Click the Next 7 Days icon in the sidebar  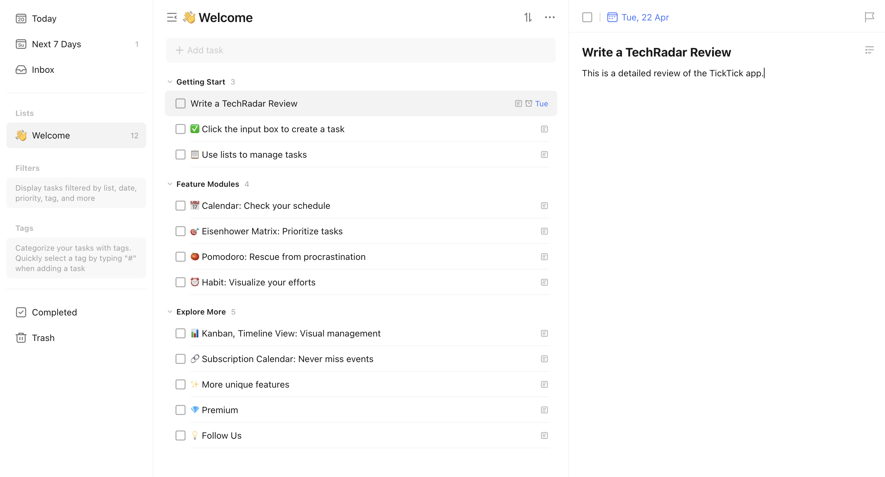tap(21, 44)
